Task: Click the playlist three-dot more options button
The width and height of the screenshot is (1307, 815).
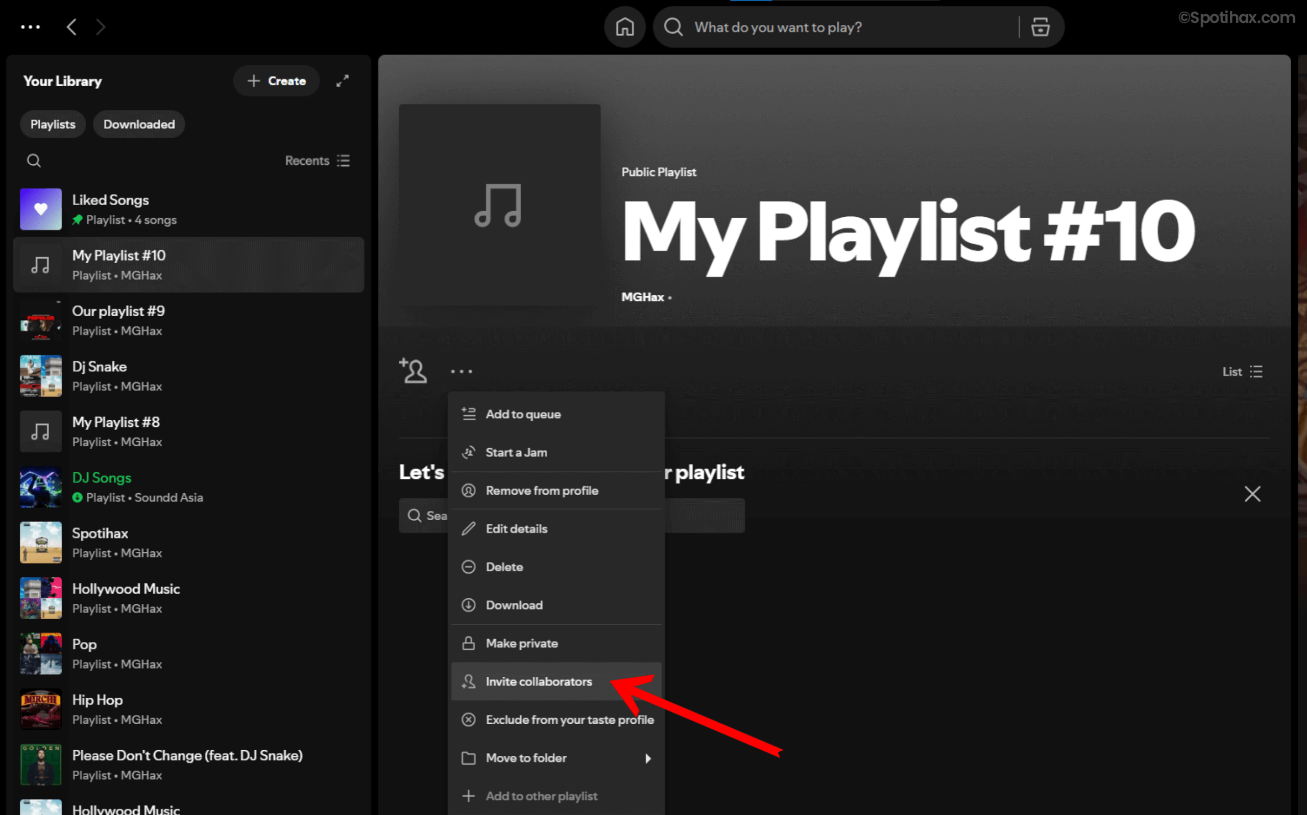Action: click(461, 371)
